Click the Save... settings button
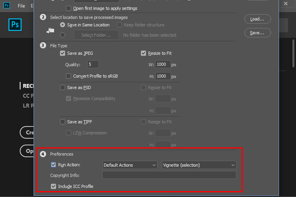The image size is (296, 197). point(257,33)
